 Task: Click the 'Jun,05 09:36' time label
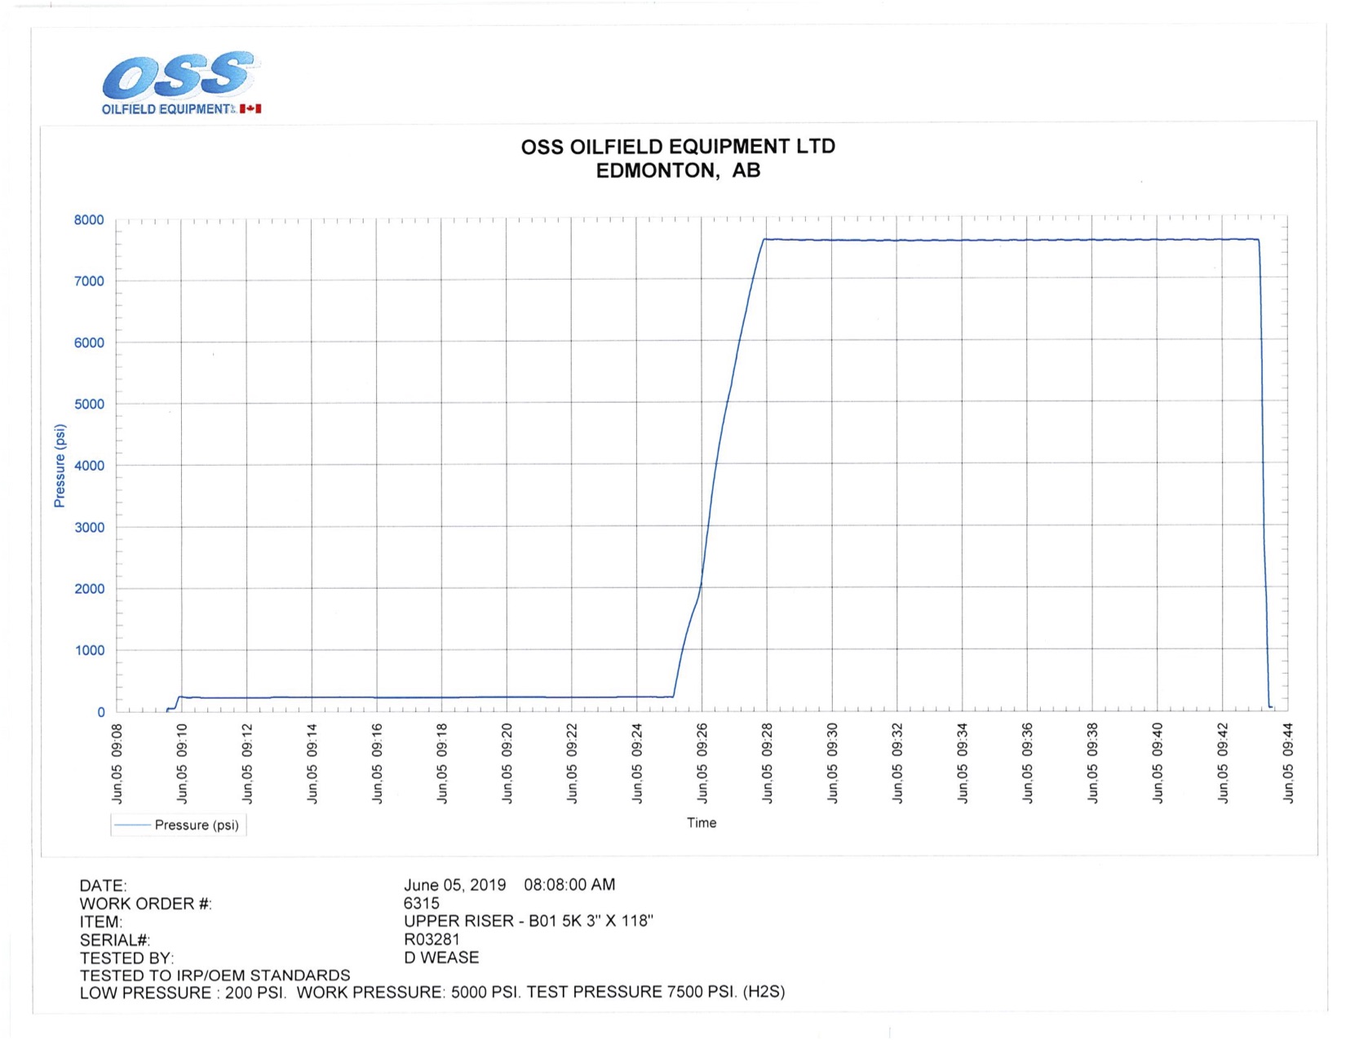pos(1028,763)
